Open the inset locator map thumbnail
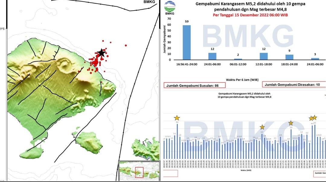This screenshot has width=326, height=182. [x=139, y=170]
